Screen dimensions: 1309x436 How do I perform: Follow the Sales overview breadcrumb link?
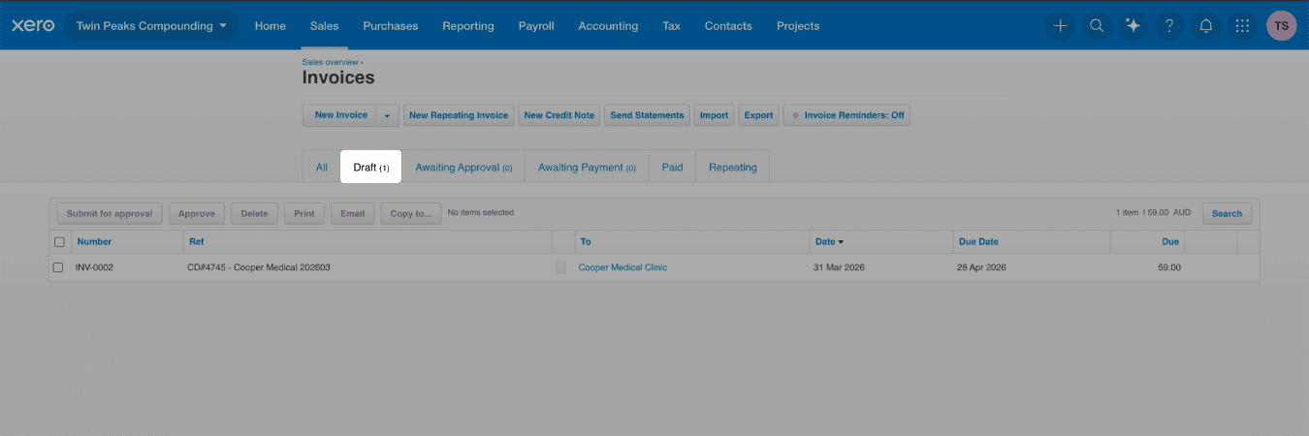(x=333, y=62)
